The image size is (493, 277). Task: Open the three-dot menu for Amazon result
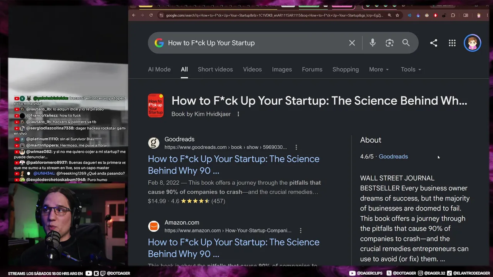click(x=301, y=230)
